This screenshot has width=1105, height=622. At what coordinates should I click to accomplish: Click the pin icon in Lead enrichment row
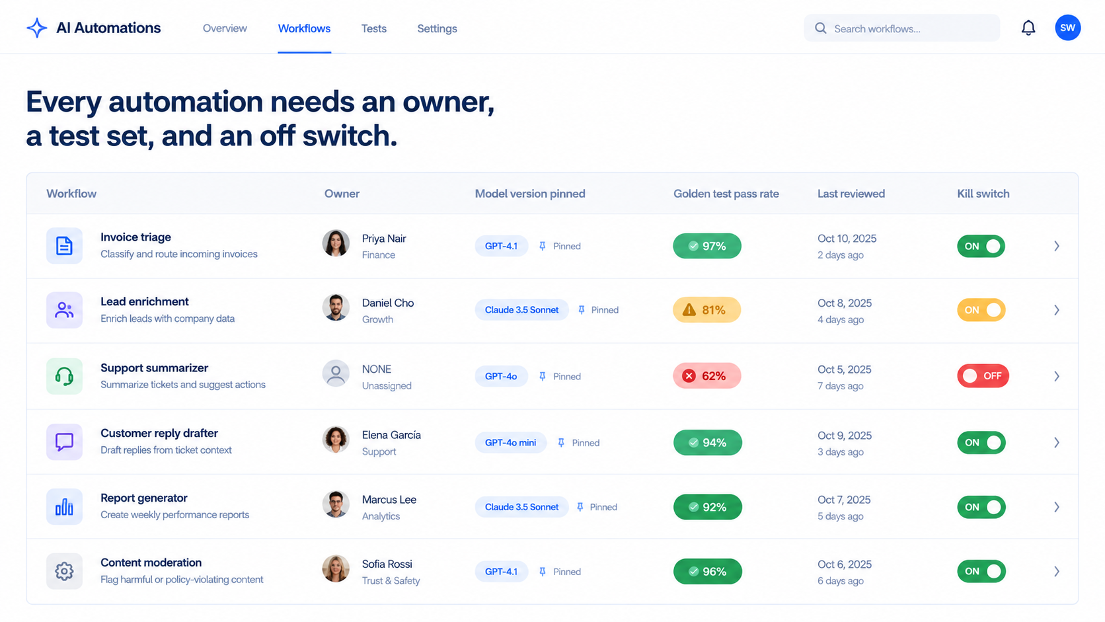[582, 310]
